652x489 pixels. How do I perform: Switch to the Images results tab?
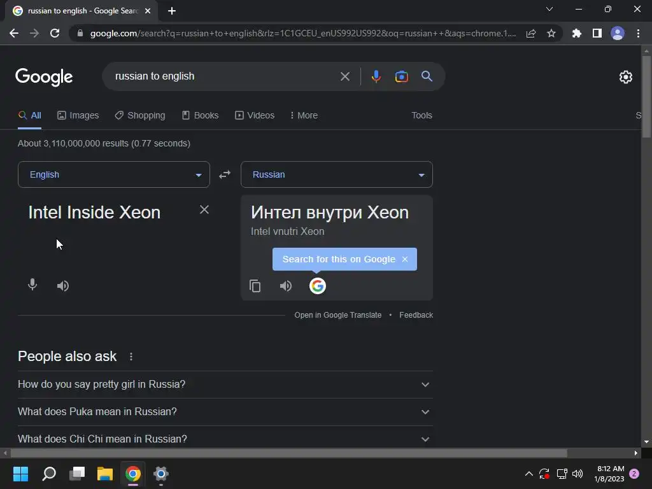[78, 115]
